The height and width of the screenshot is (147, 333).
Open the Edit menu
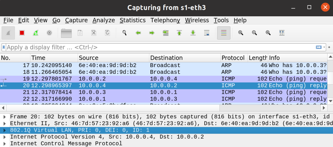tap(24, 20)
